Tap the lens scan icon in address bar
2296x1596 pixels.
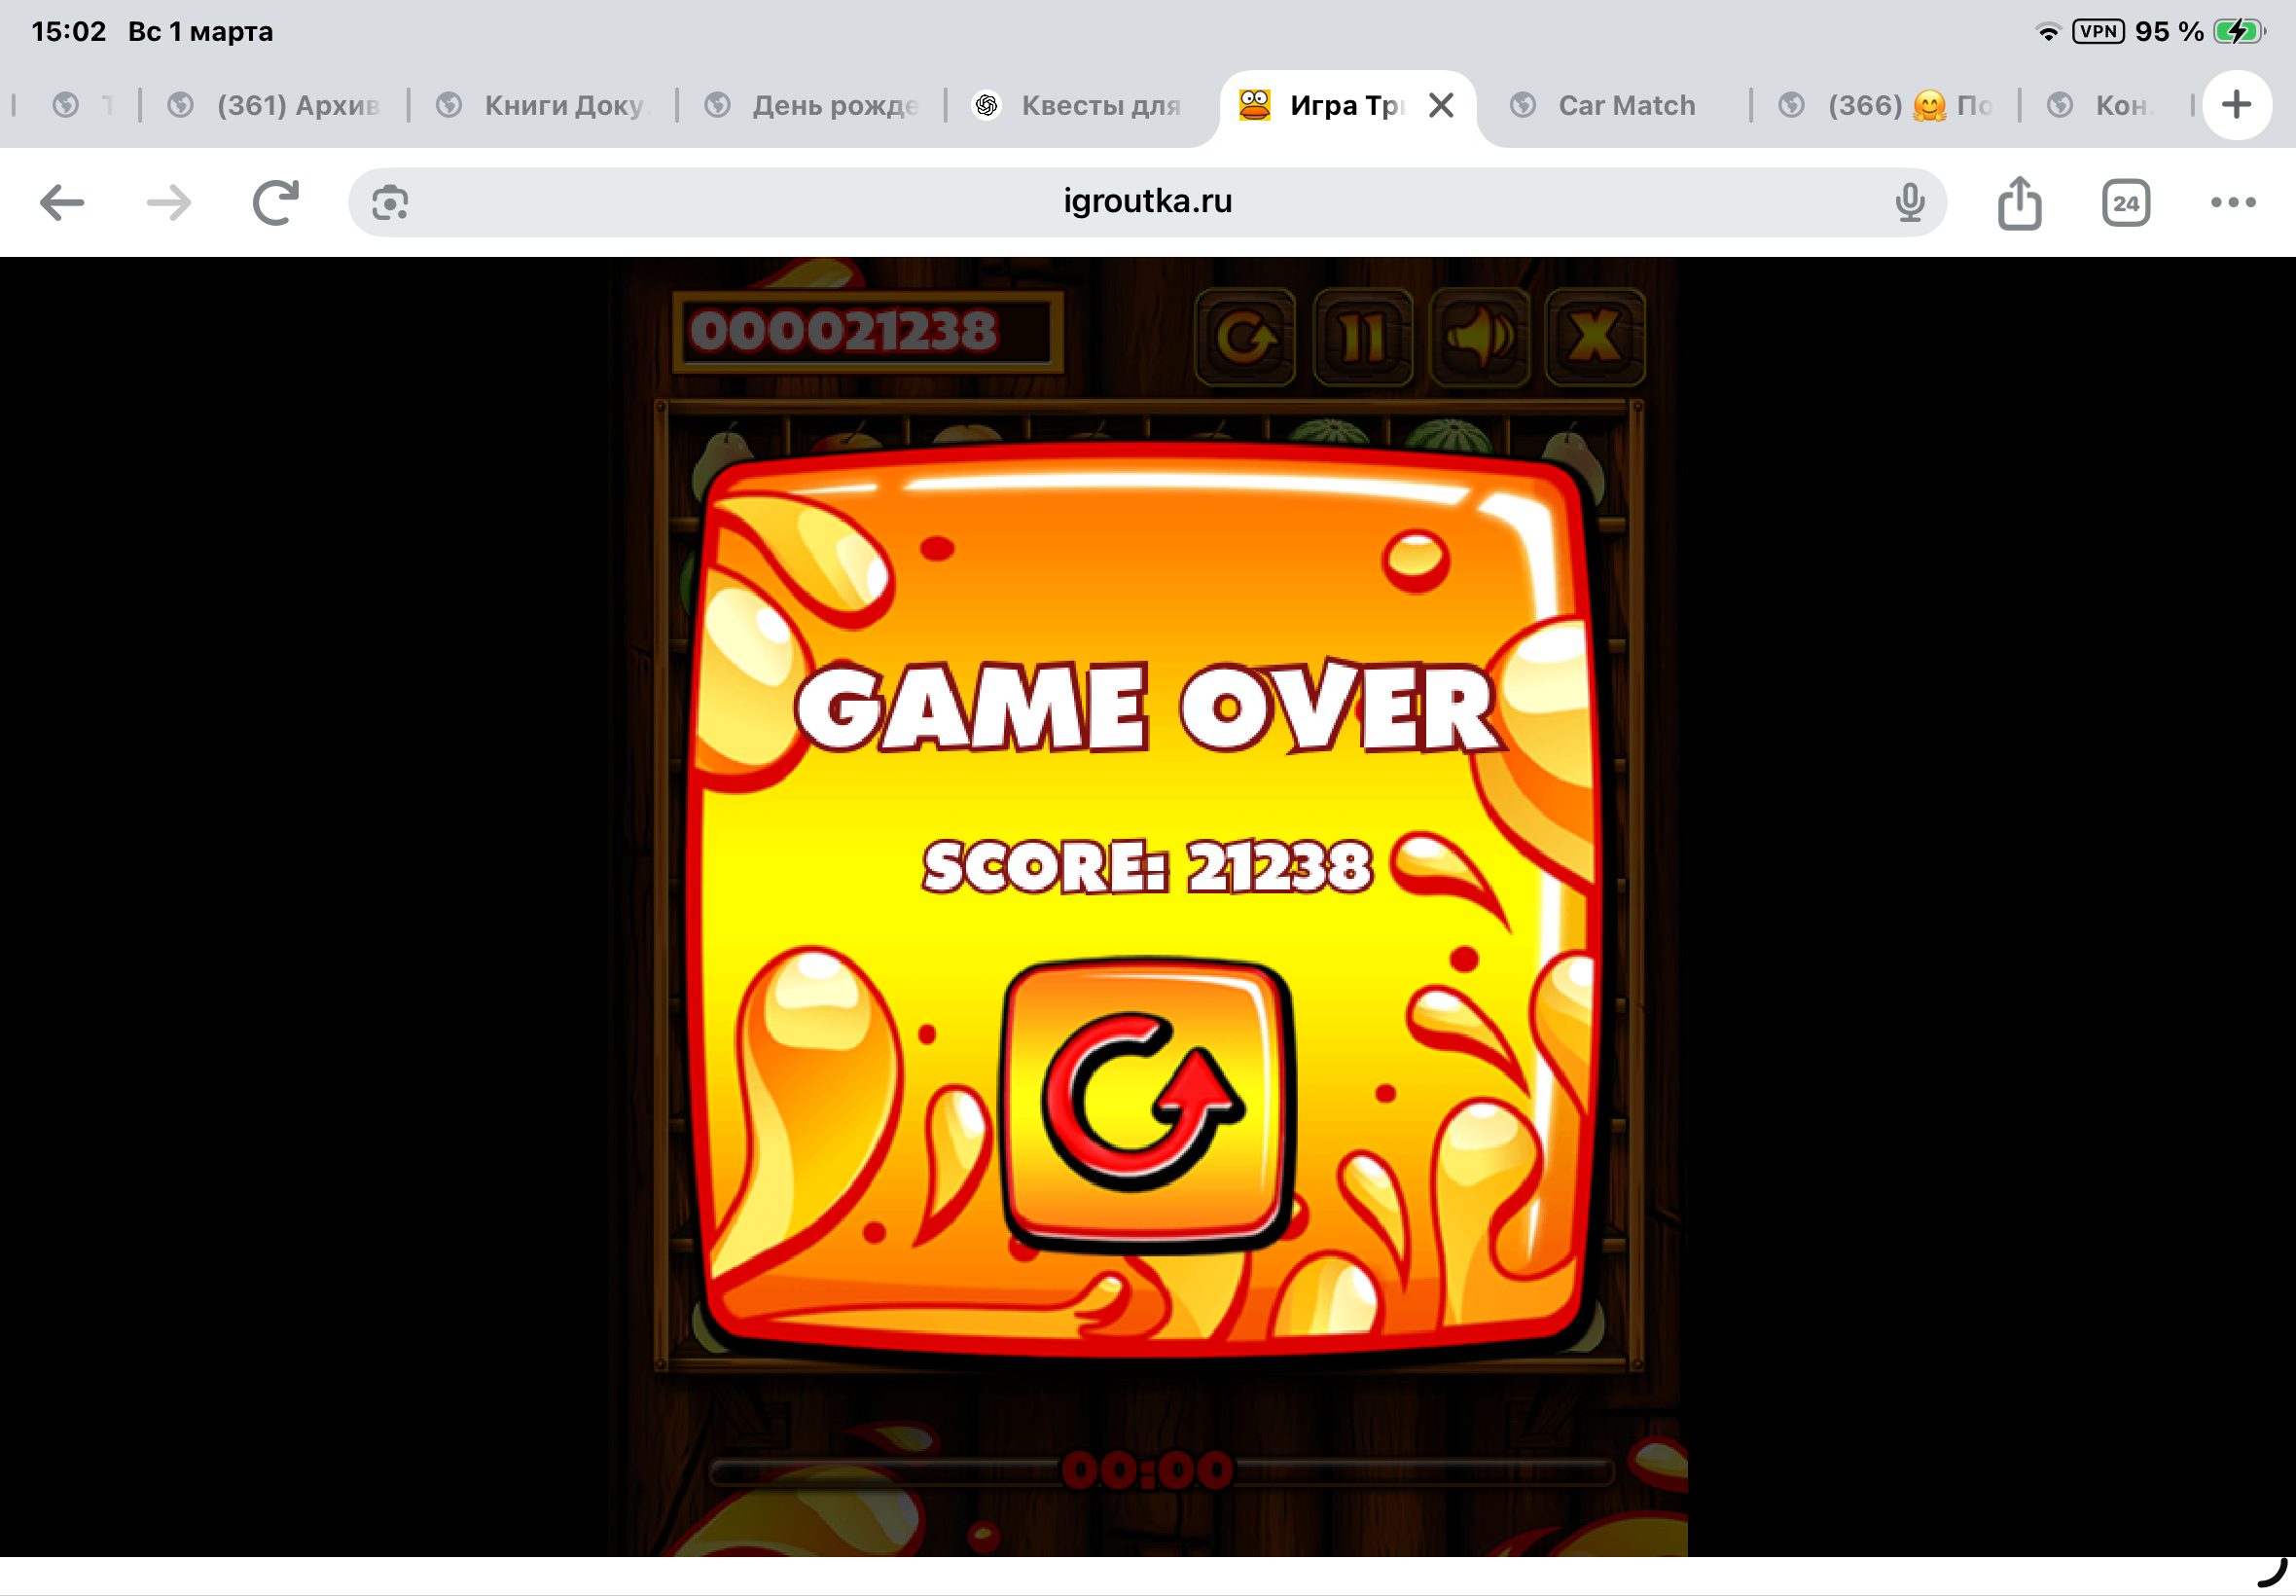(x=390, y=203)
